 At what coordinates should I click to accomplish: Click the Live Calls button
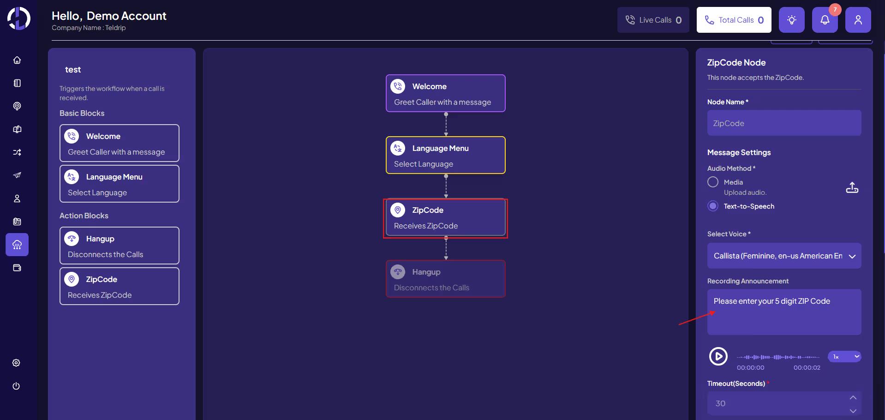[x=653, y=20]
